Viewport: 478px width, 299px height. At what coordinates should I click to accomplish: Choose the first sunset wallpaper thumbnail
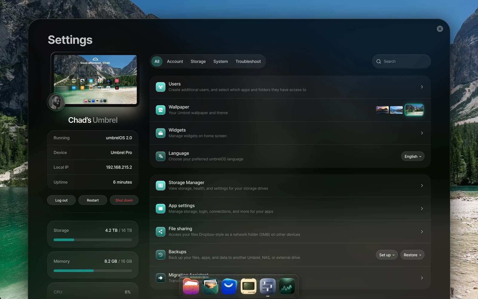[382, 110]
